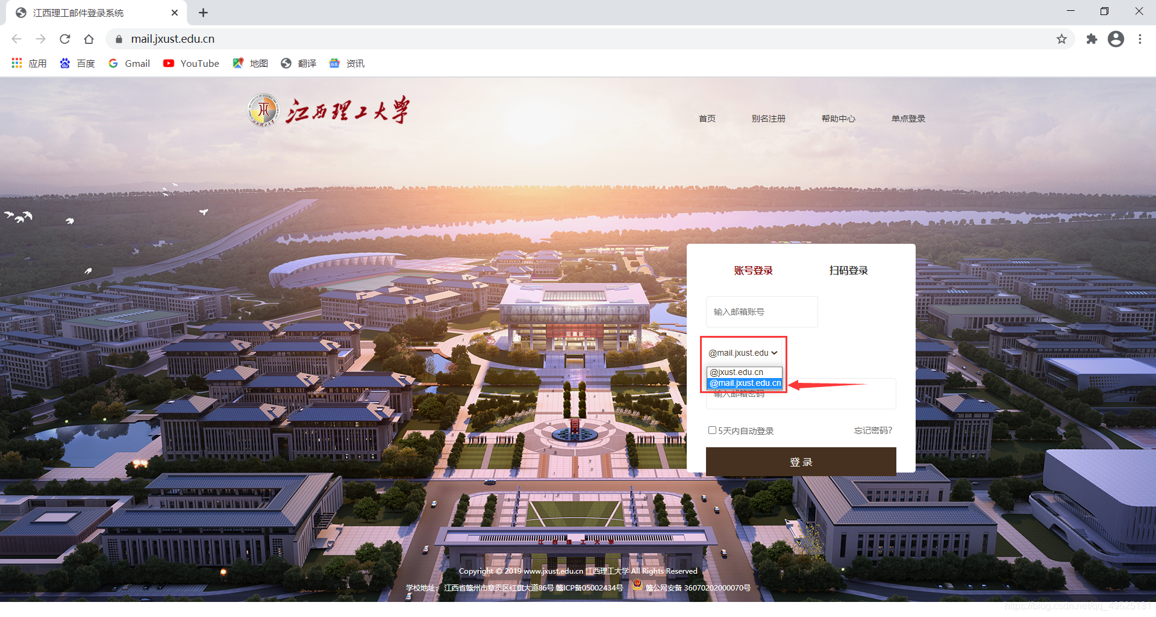Reload the page with the refresh icon
The width and height of the screenshot is (1156, 617).
click(64, 39)
